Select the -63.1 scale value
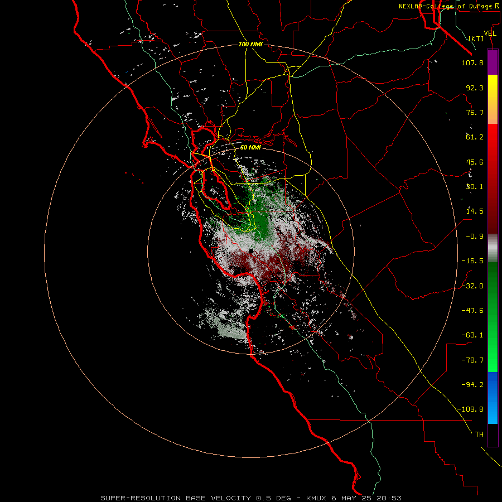 (472, 335)
